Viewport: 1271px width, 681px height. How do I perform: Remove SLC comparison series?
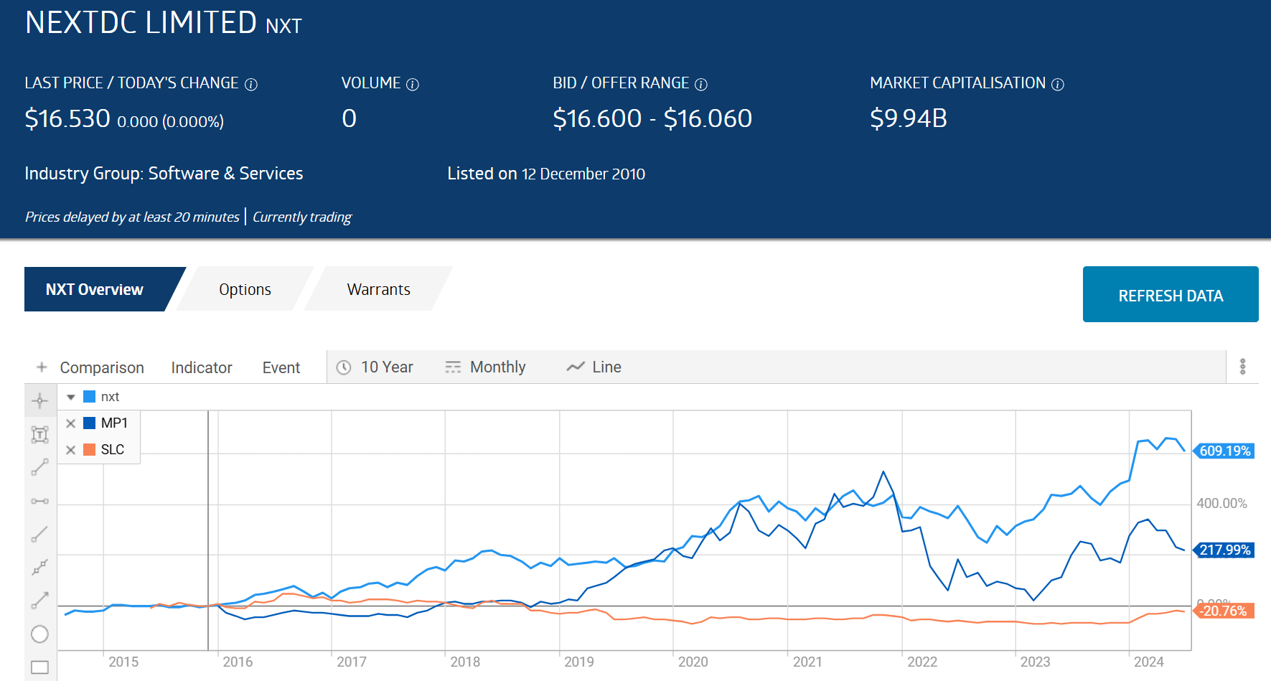[x=70, y=450]
